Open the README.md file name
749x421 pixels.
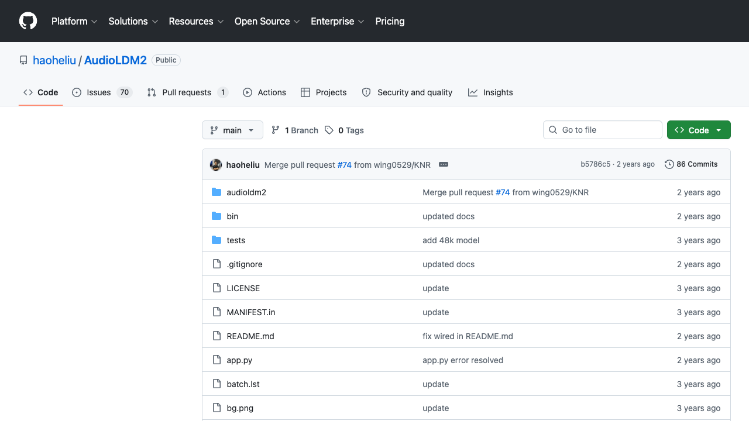(x=250, y=336)
